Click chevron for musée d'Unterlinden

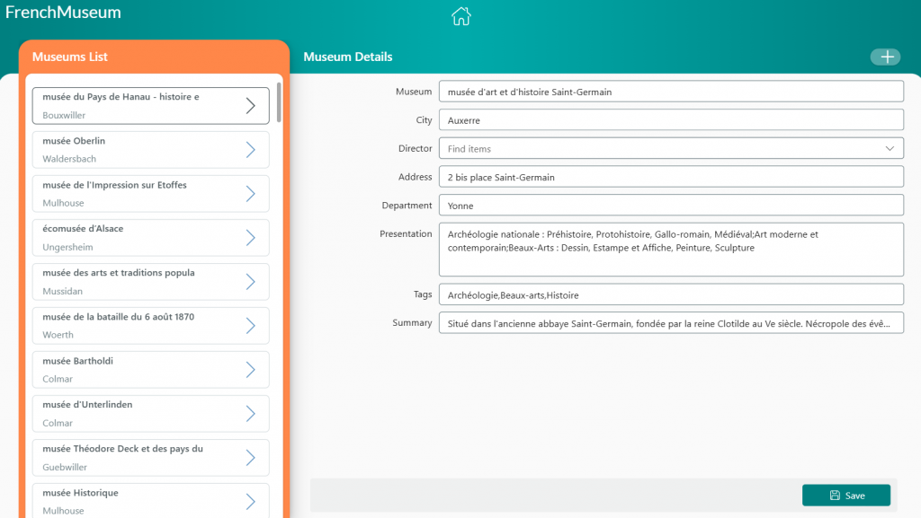point(251,414)
